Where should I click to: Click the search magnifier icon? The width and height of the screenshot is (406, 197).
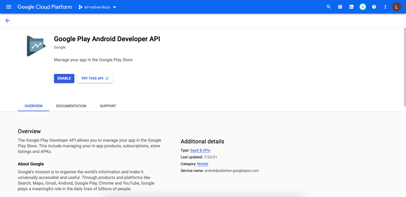[x=329, y=7]
